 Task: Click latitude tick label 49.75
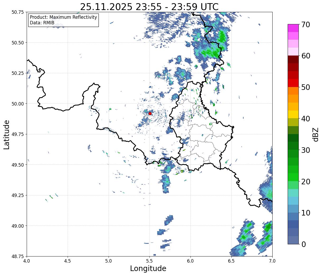tap(17, 134)
